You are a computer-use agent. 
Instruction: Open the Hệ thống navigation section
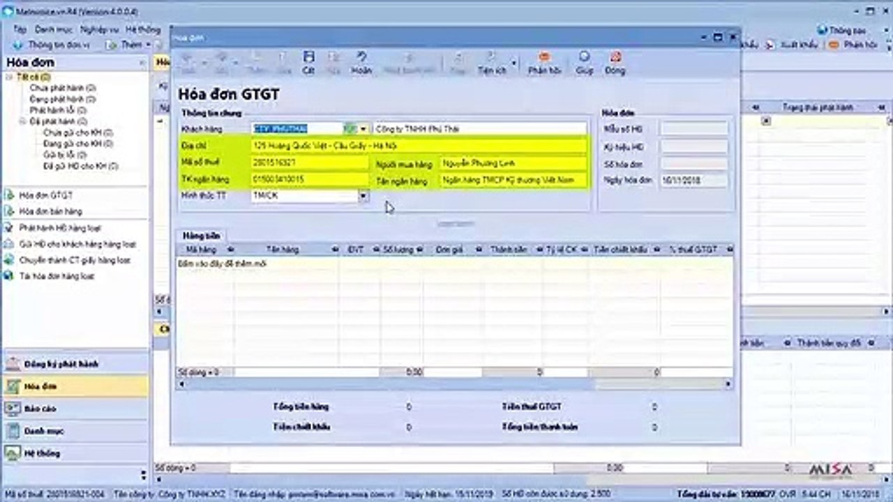75,453
